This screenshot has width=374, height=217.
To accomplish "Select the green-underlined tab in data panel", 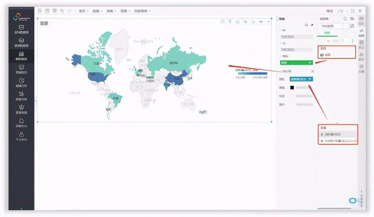I will click(x=327, y=33).
